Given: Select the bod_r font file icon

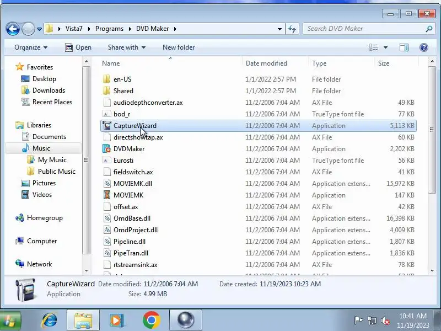Looking at the screenshot, I should coord(106,114).
